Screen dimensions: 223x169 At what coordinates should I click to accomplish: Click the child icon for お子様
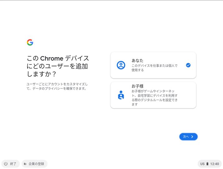coord(121,95)
